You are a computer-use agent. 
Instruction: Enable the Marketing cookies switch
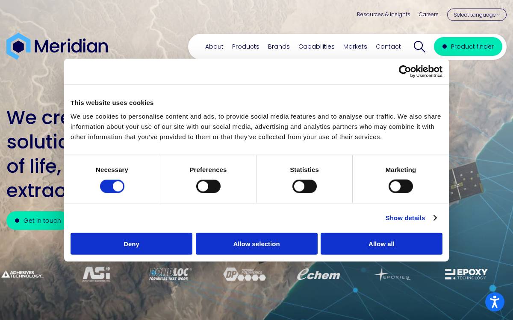(x=401, y=186)
